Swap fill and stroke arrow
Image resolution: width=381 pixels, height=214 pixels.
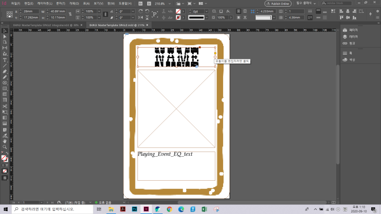pos(7,154)
